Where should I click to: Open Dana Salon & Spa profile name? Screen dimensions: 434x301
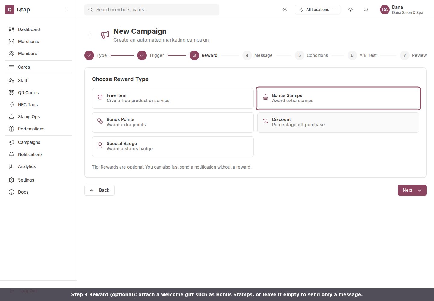407,13
